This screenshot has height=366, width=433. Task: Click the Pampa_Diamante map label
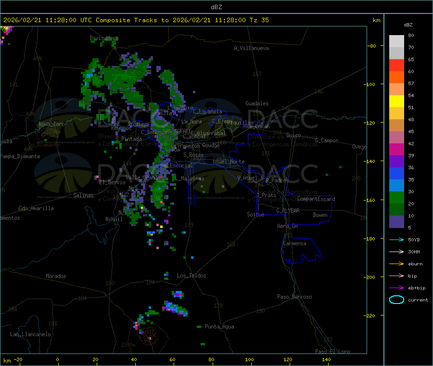[x=20, y=156]
